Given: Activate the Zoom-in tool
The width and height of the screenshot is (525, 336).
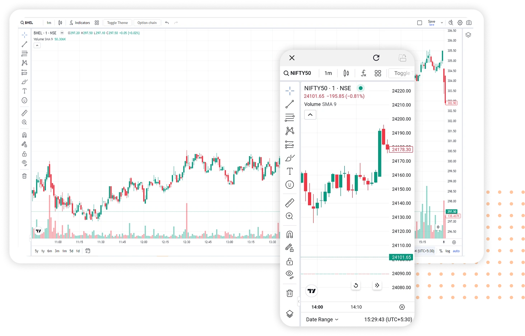Looking at the screenshot, I should (x=24, y=122).
